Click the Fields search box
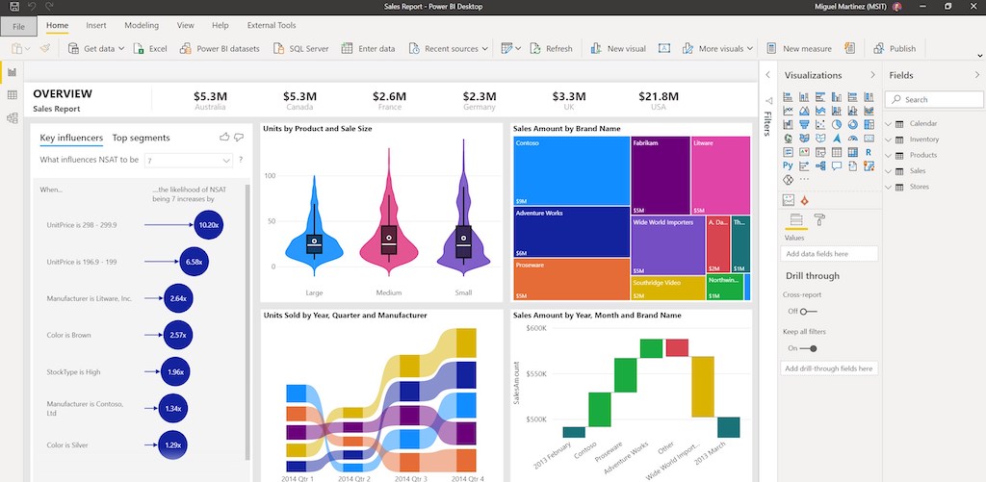The height and width of the screenshot is (482, 986). pyautogui.click(x=934, y=99)
